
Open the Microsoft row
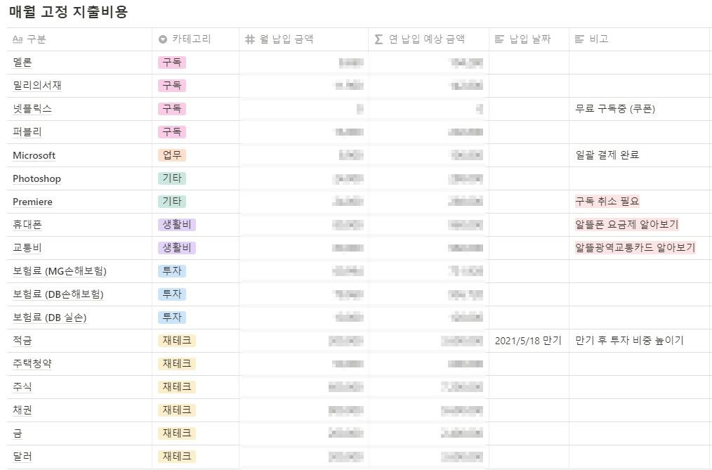(x=34, y=155)
